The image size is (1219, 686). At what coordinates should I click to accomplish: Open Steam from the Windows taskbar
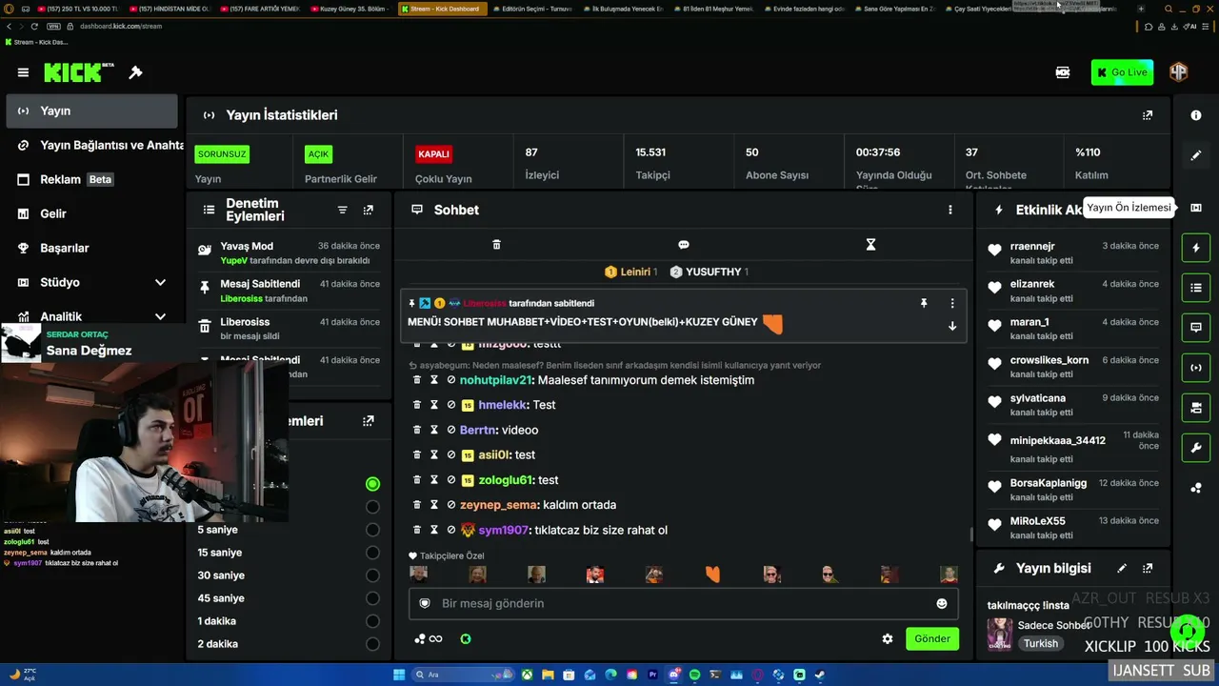click(820, 675)
